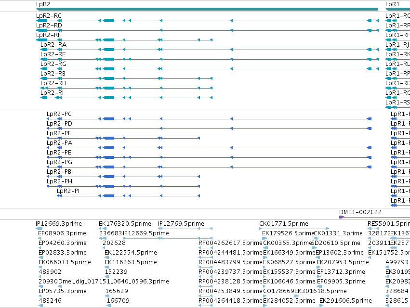Open the RP004238128.5prime feature

coord(206,286)
